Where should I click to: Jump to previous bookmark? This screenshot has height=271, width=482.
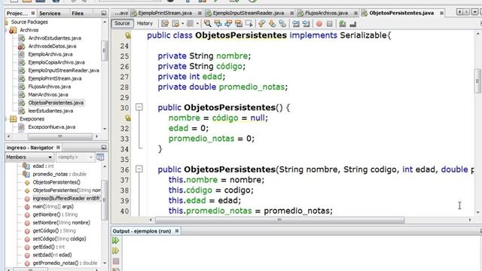pos(261,23)
